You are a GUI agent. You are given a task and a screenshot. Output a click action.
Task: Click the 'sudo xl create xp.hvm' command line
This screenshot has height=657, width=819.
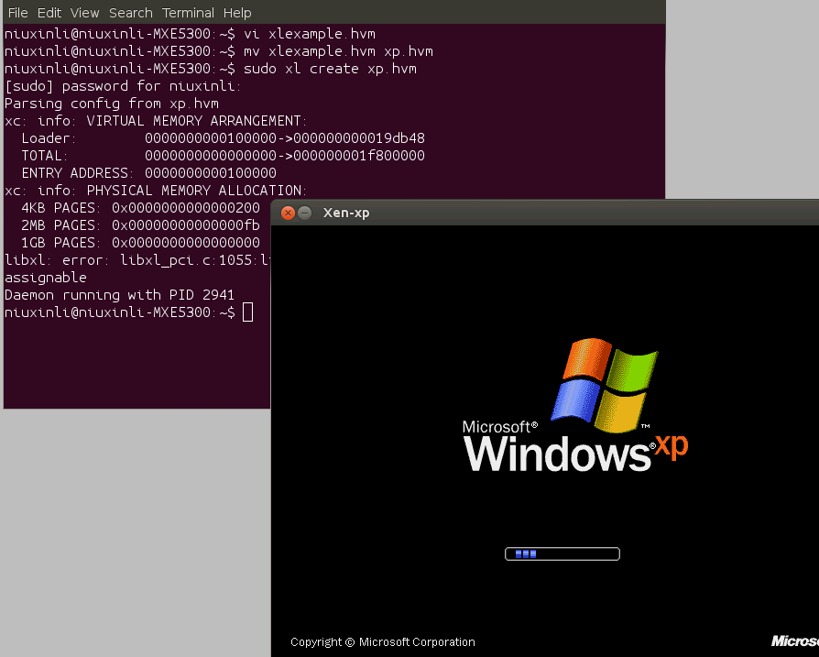coord(211,69)
